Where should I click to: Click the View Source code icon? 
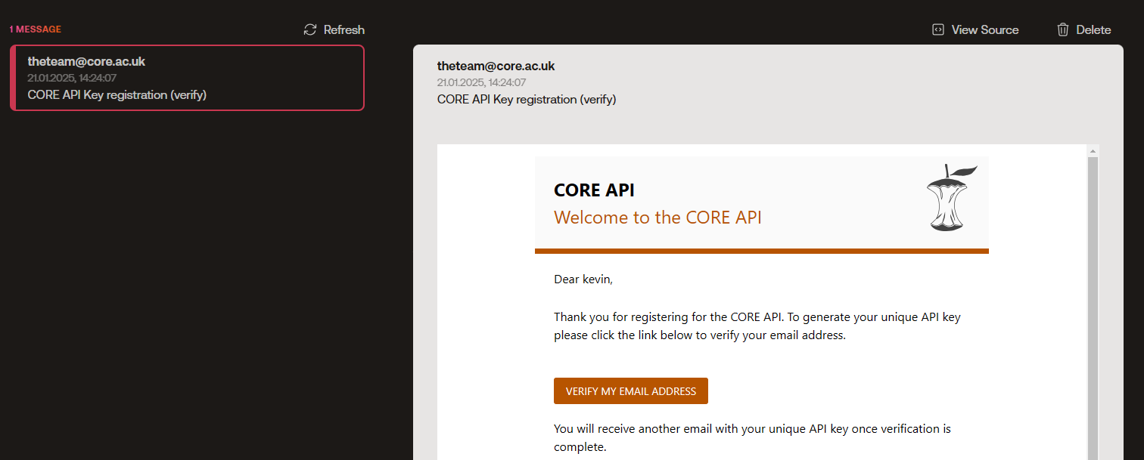pos(938,29)
